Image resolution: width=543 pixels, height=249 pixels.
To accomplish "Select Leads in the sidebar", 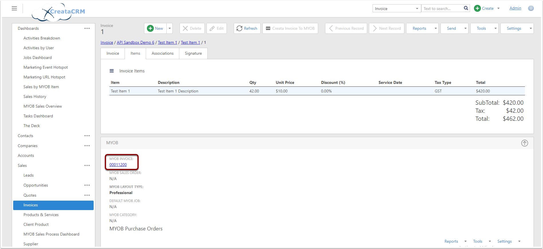I will point(28,175).
